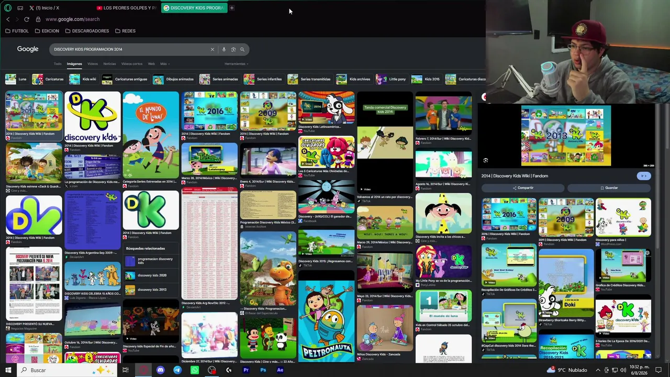Open Telegram from the taskbar
Image resolution: width=670 pixels, height=377 pixels.
(177, 370)
